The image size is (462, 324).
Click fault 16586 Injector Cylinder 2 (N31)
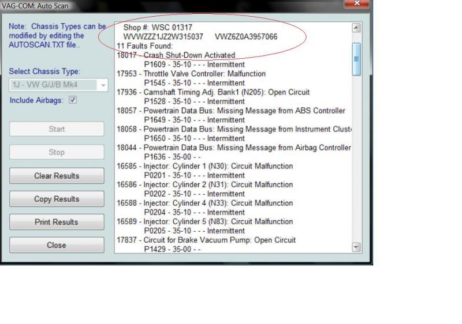[x=205, y=184]
